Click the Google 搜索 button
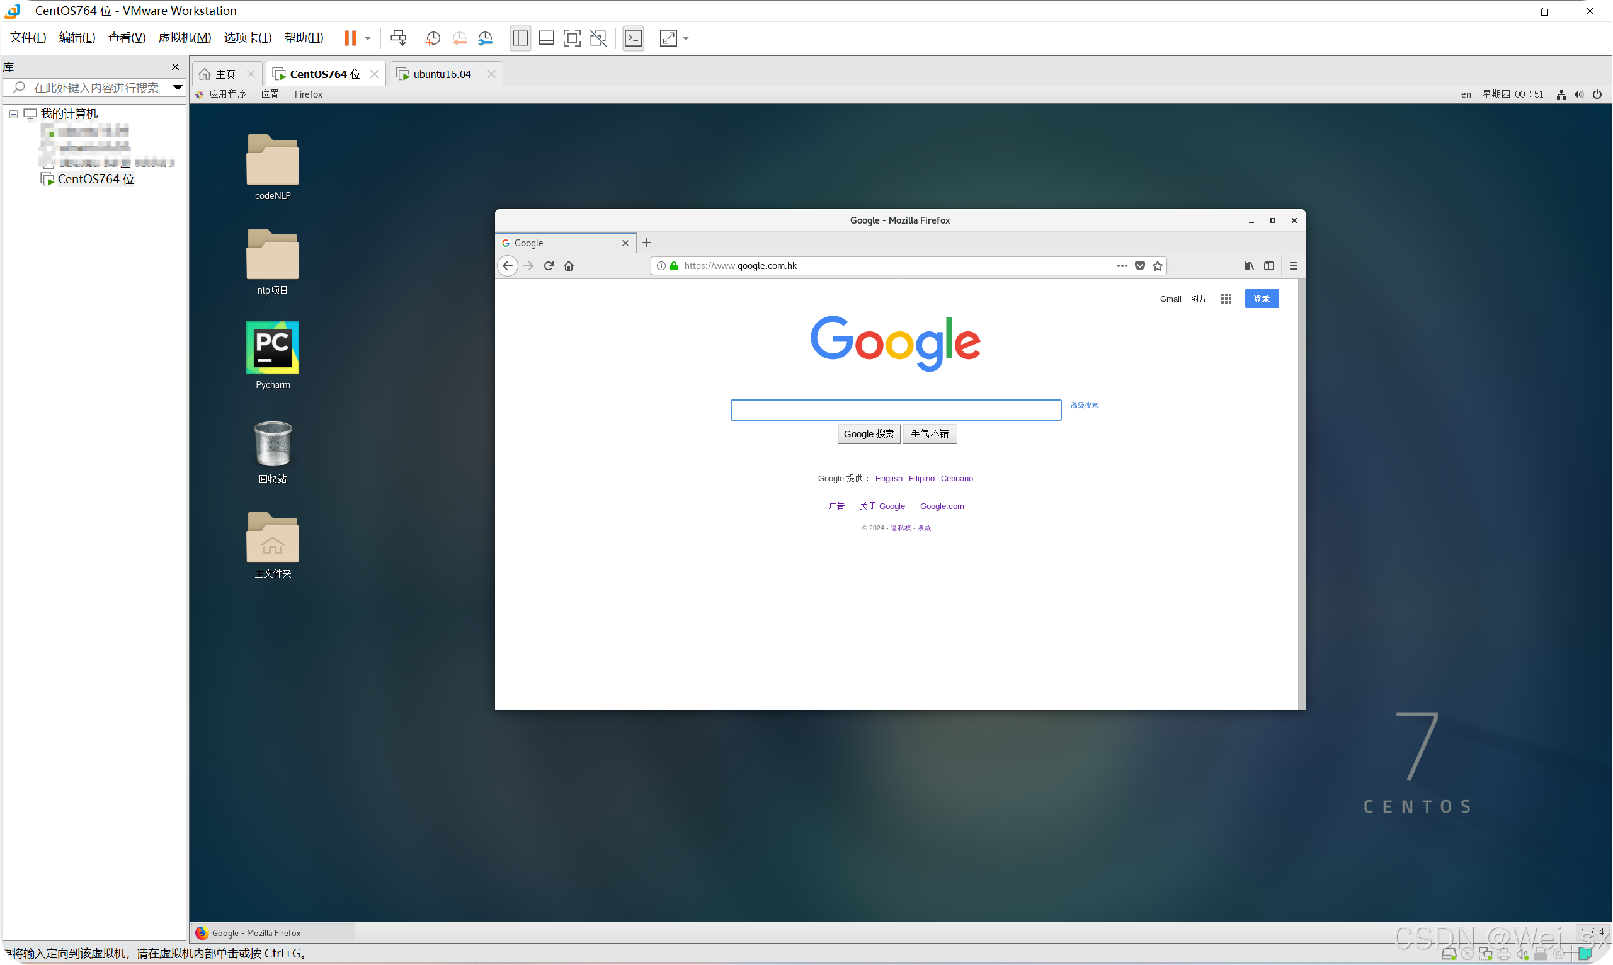Viewport: 1613px width, 965px height. pyautogui.click(x=869, y=434)
